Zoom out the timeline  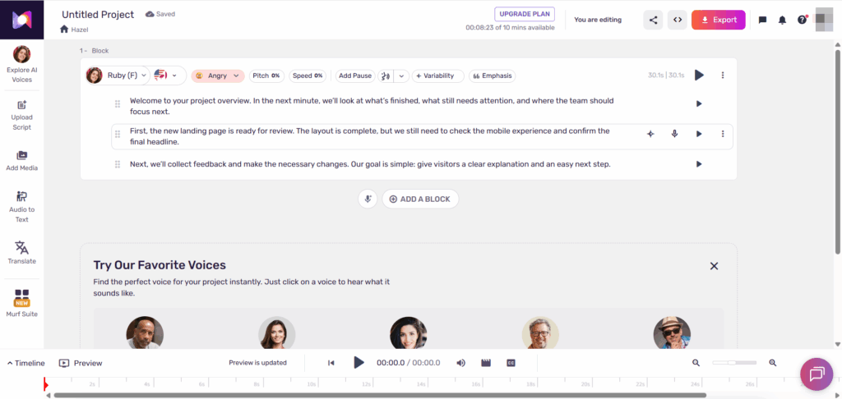pyautogui.click(x=696, y=363)
